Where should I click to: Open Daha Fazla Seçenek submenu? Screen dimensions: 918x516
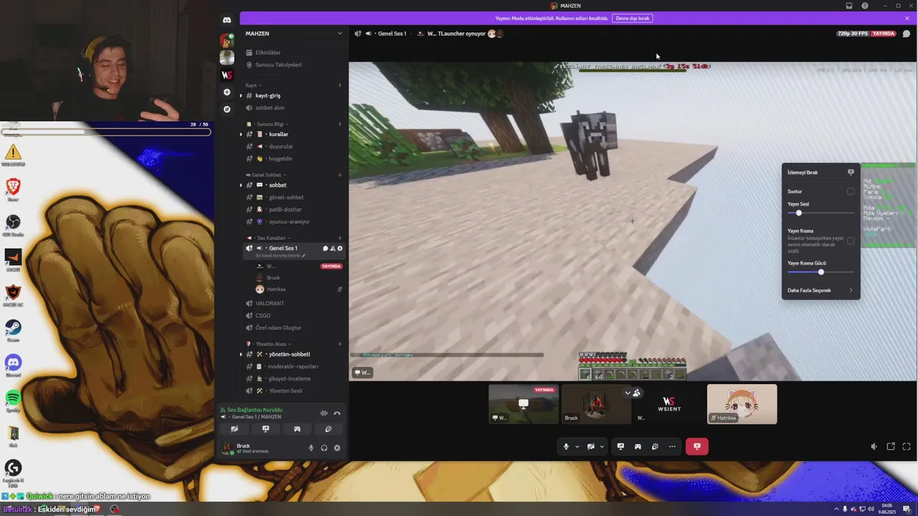click(820, 290)
